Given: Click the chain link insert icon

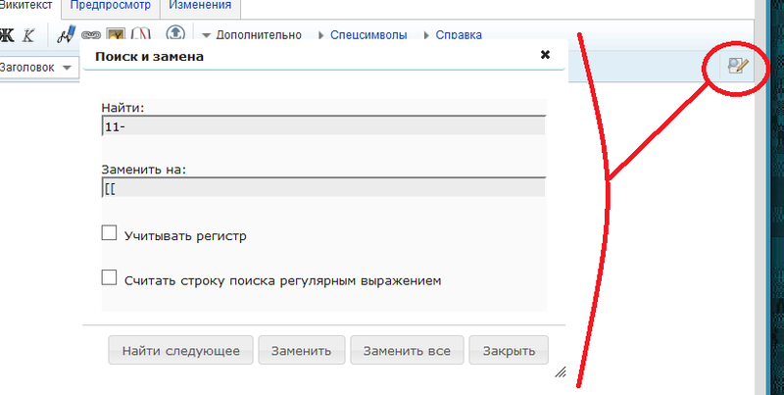Looking at the screenshot, I should tap(90, 35).
